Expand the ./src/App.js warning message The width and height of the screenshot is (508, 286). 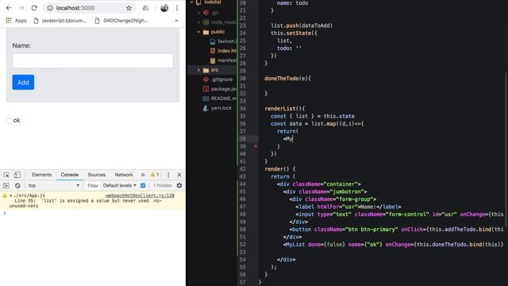tap(11, 195)
